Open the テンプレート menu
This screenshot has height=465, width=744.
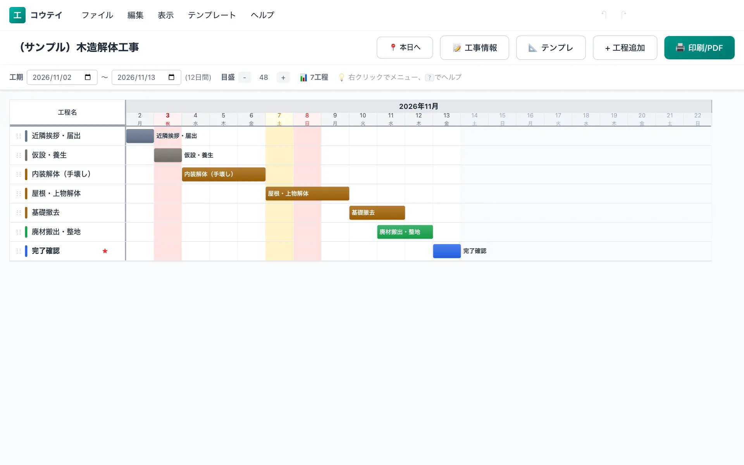(212, 15)
